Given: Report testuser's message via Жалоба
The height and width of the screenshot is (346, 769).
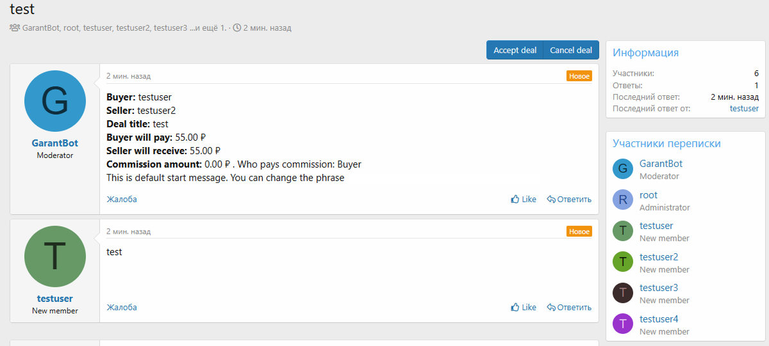Looking at the screenshot, I should click(122, 308).
